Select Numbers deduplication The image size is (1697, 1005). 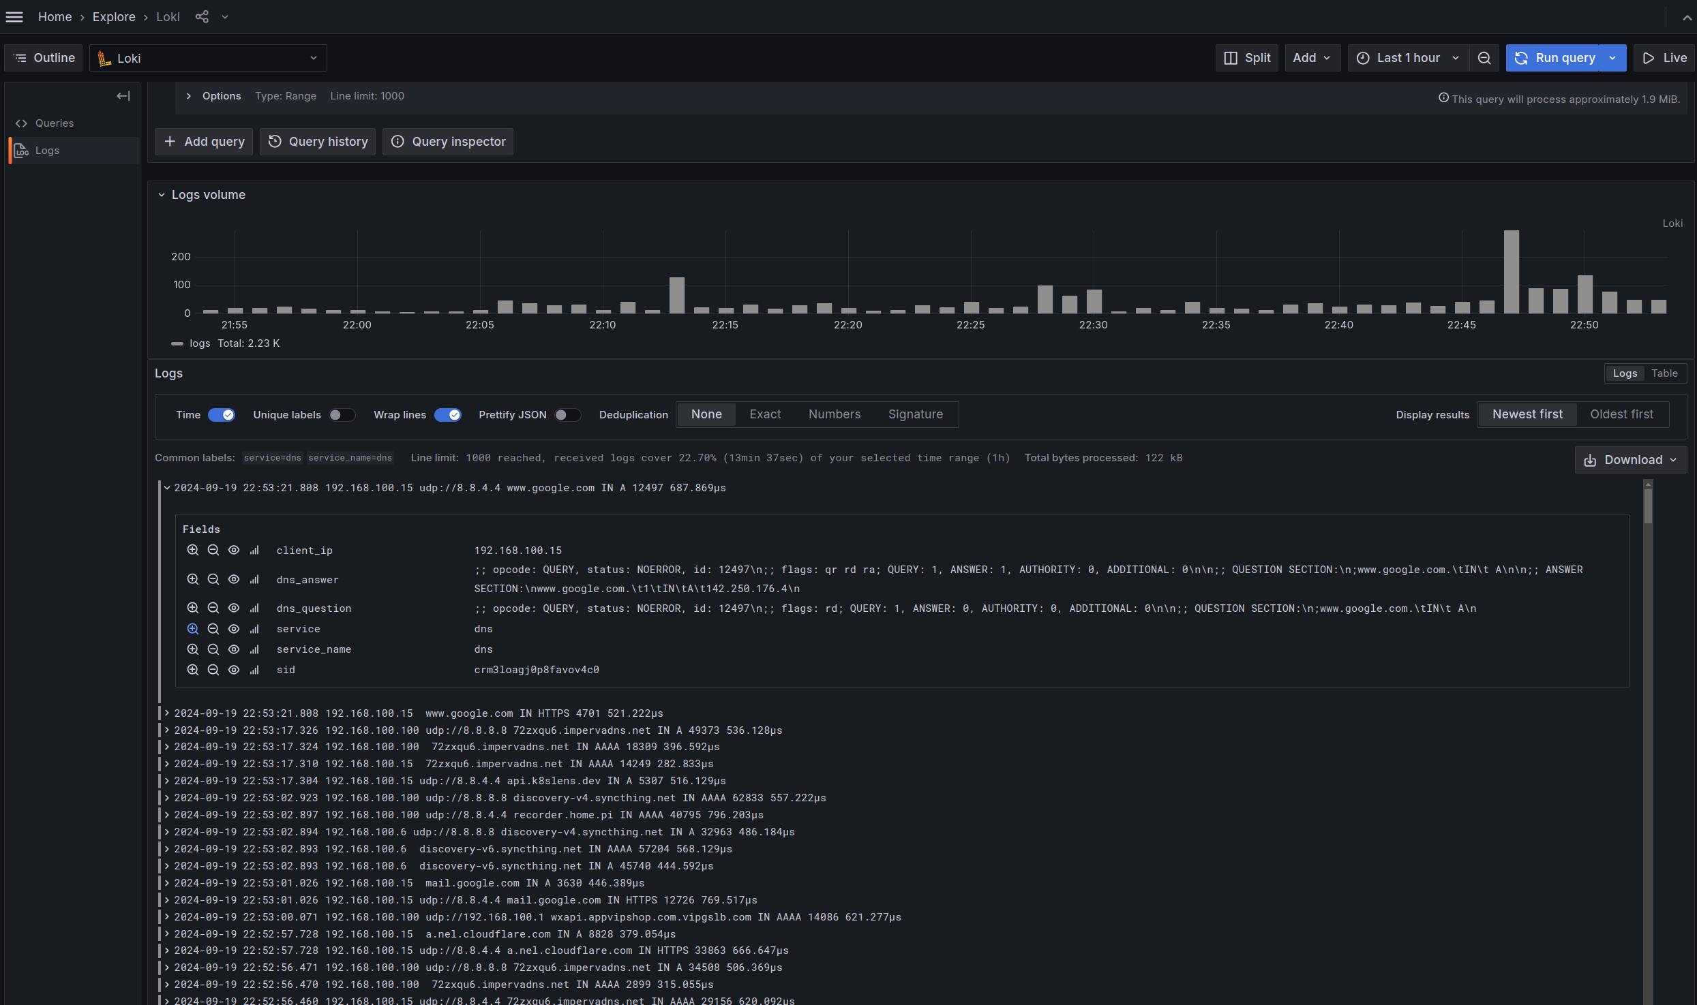coord(835,414)
